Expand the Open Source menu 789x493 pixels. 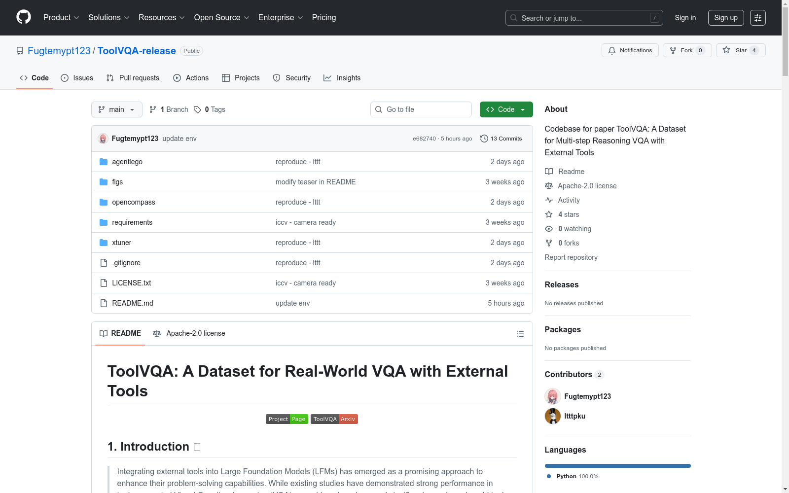(x=222, y=18)
